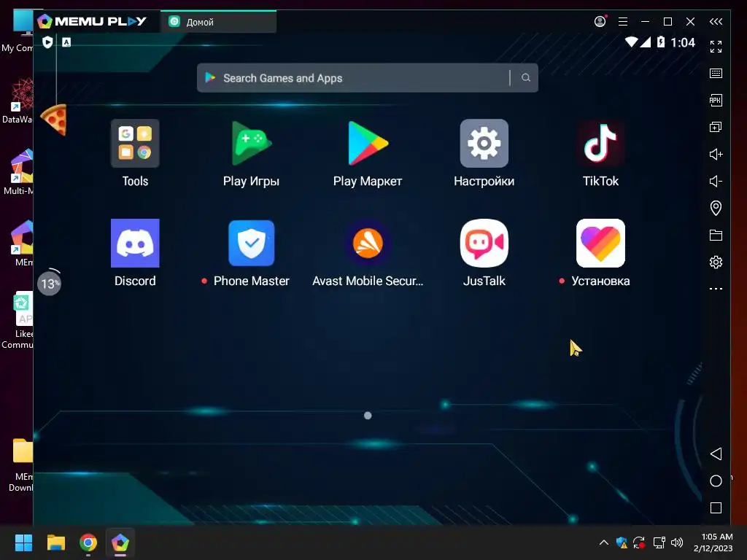The image size is (747, 560).
Task: Open multi-window add icon in sidebar
Action: 716,127
